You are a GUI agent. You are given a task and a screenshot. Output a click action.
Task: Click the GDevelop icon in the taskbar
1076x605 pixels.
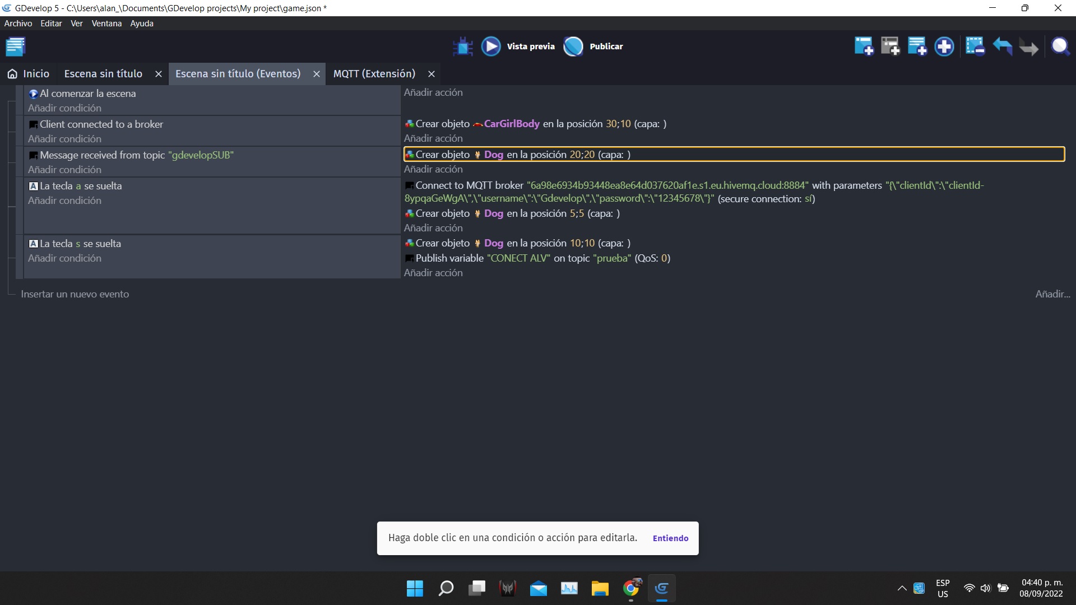tap(662, 588)
